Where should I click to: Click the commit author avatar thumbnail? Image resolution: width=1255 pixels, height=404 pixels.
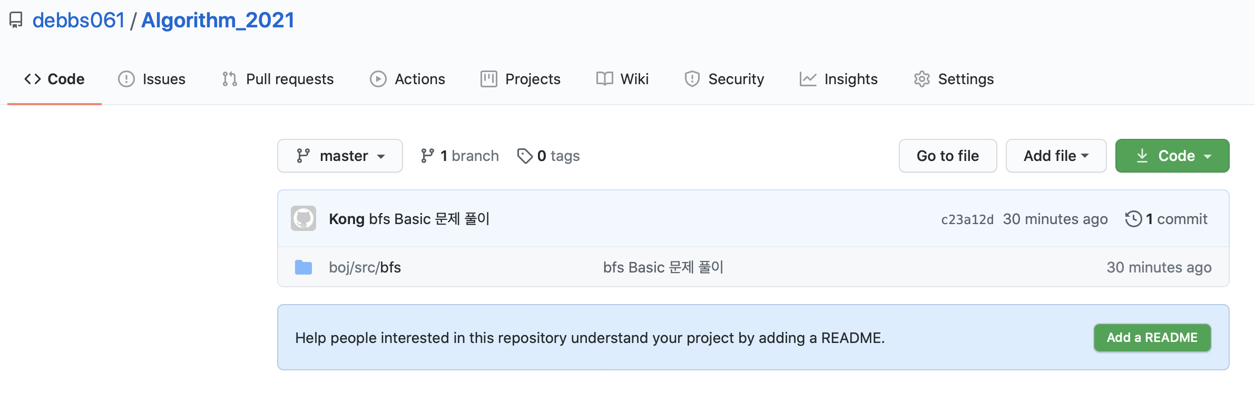pos(303,218)
